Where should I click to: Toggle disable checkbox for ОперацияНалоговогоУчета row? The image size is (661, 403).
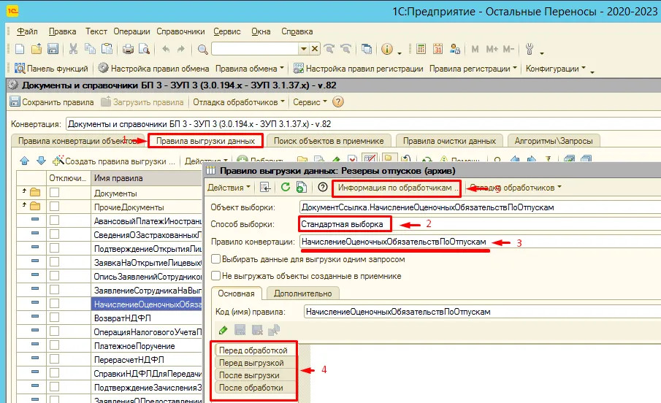click(x=54, y=331)
